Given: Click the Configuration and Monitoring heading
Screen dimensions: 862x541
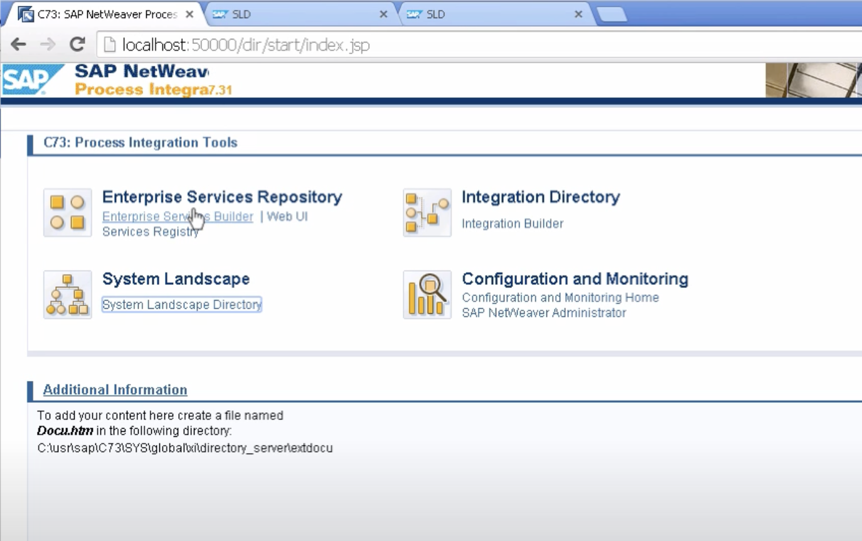Looking at the screenshot, I should click(575, 279).
